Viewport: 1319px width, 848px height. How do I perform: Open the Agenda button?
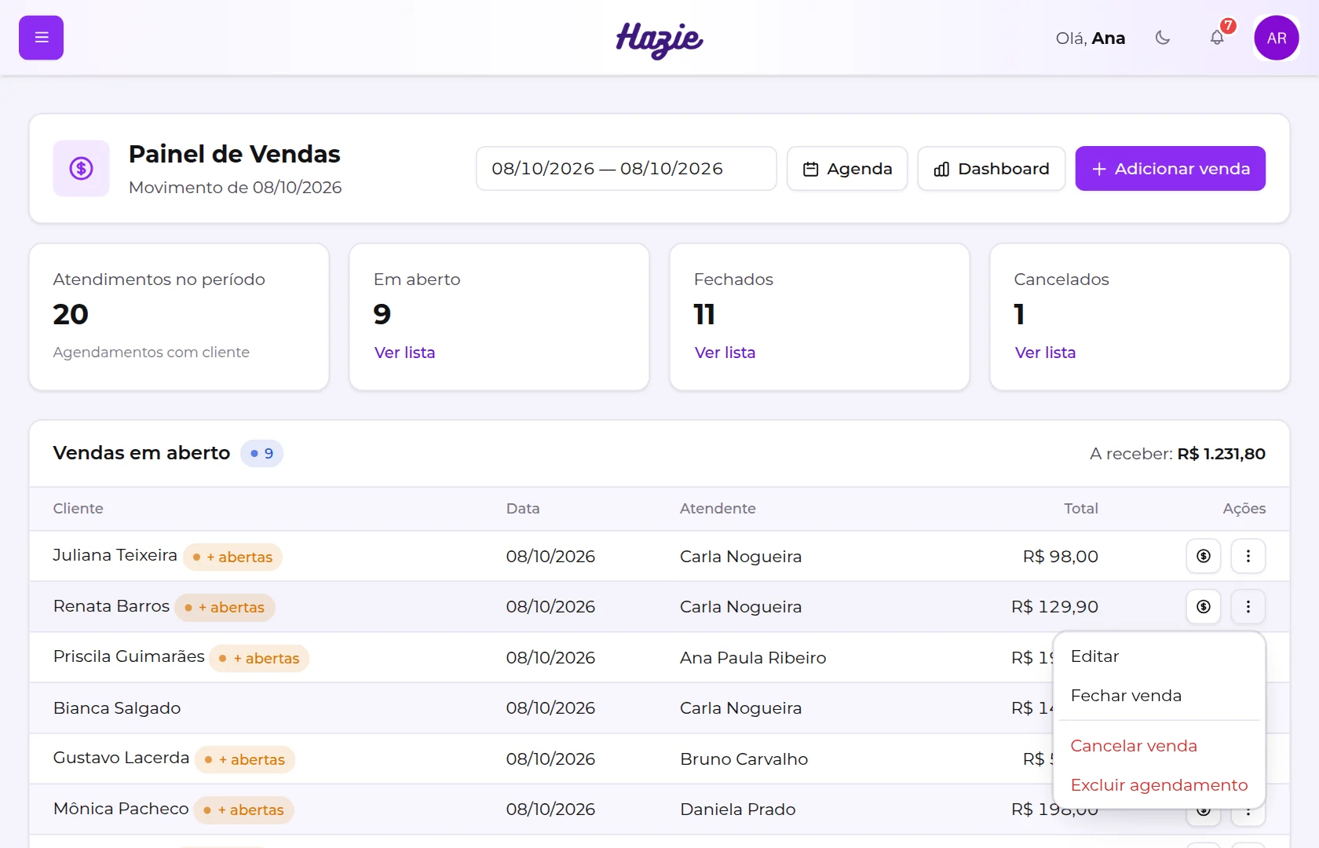(847, 168)
